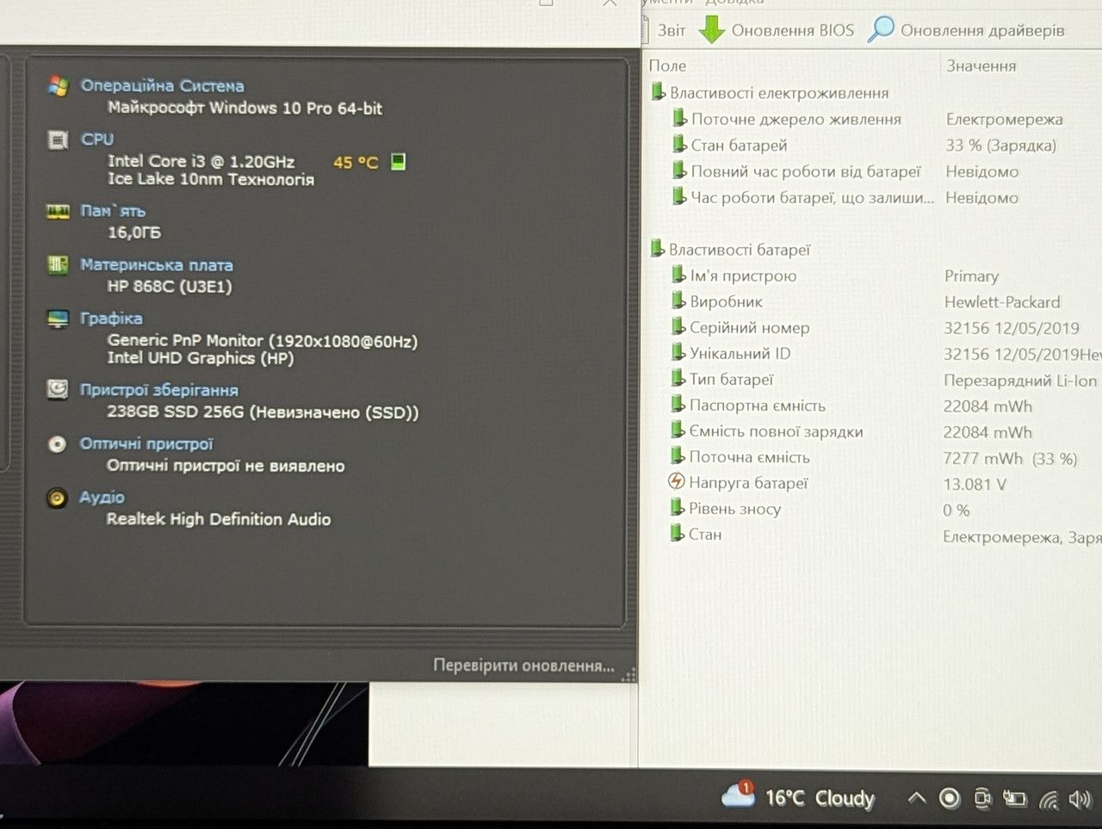Viewport: 1102px width, 829px height.
Task: Click the Графіка monitor icon
Action: pyautogui.click(x=58, y=319)
